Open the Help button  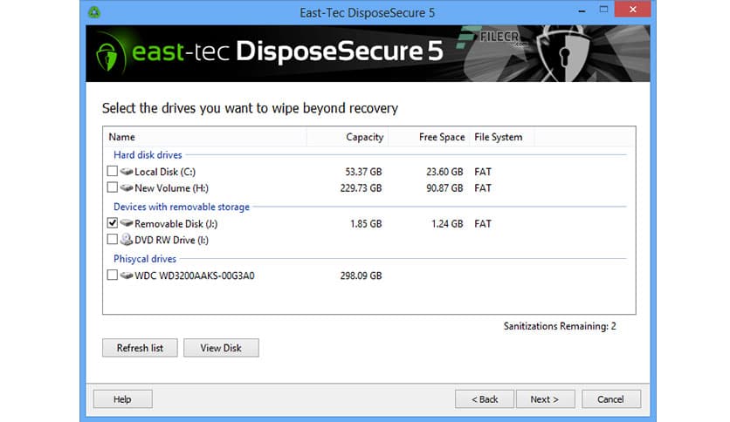coord(122,399)
